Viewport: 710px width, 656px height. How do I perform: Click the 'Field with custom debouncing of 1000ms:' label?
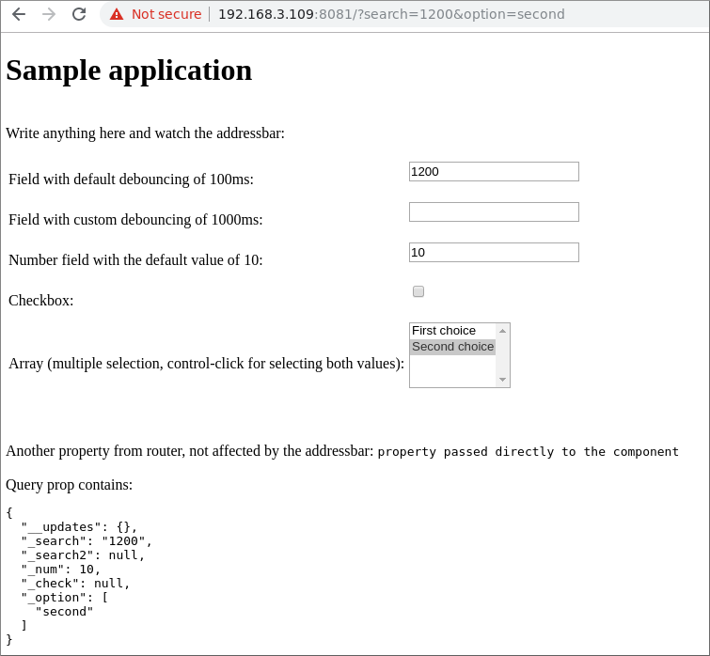click(135, 219)
